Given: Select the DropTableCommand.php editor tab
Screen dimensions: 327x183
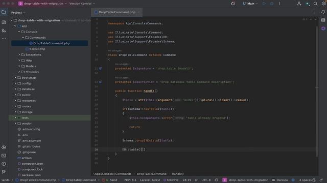Looking at the screenshot, I should [117, 12].
